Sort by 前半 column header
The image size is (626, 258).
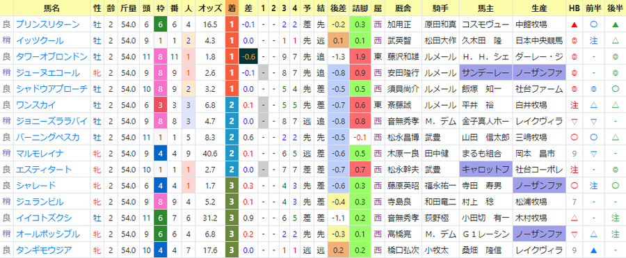pos(594,8)
